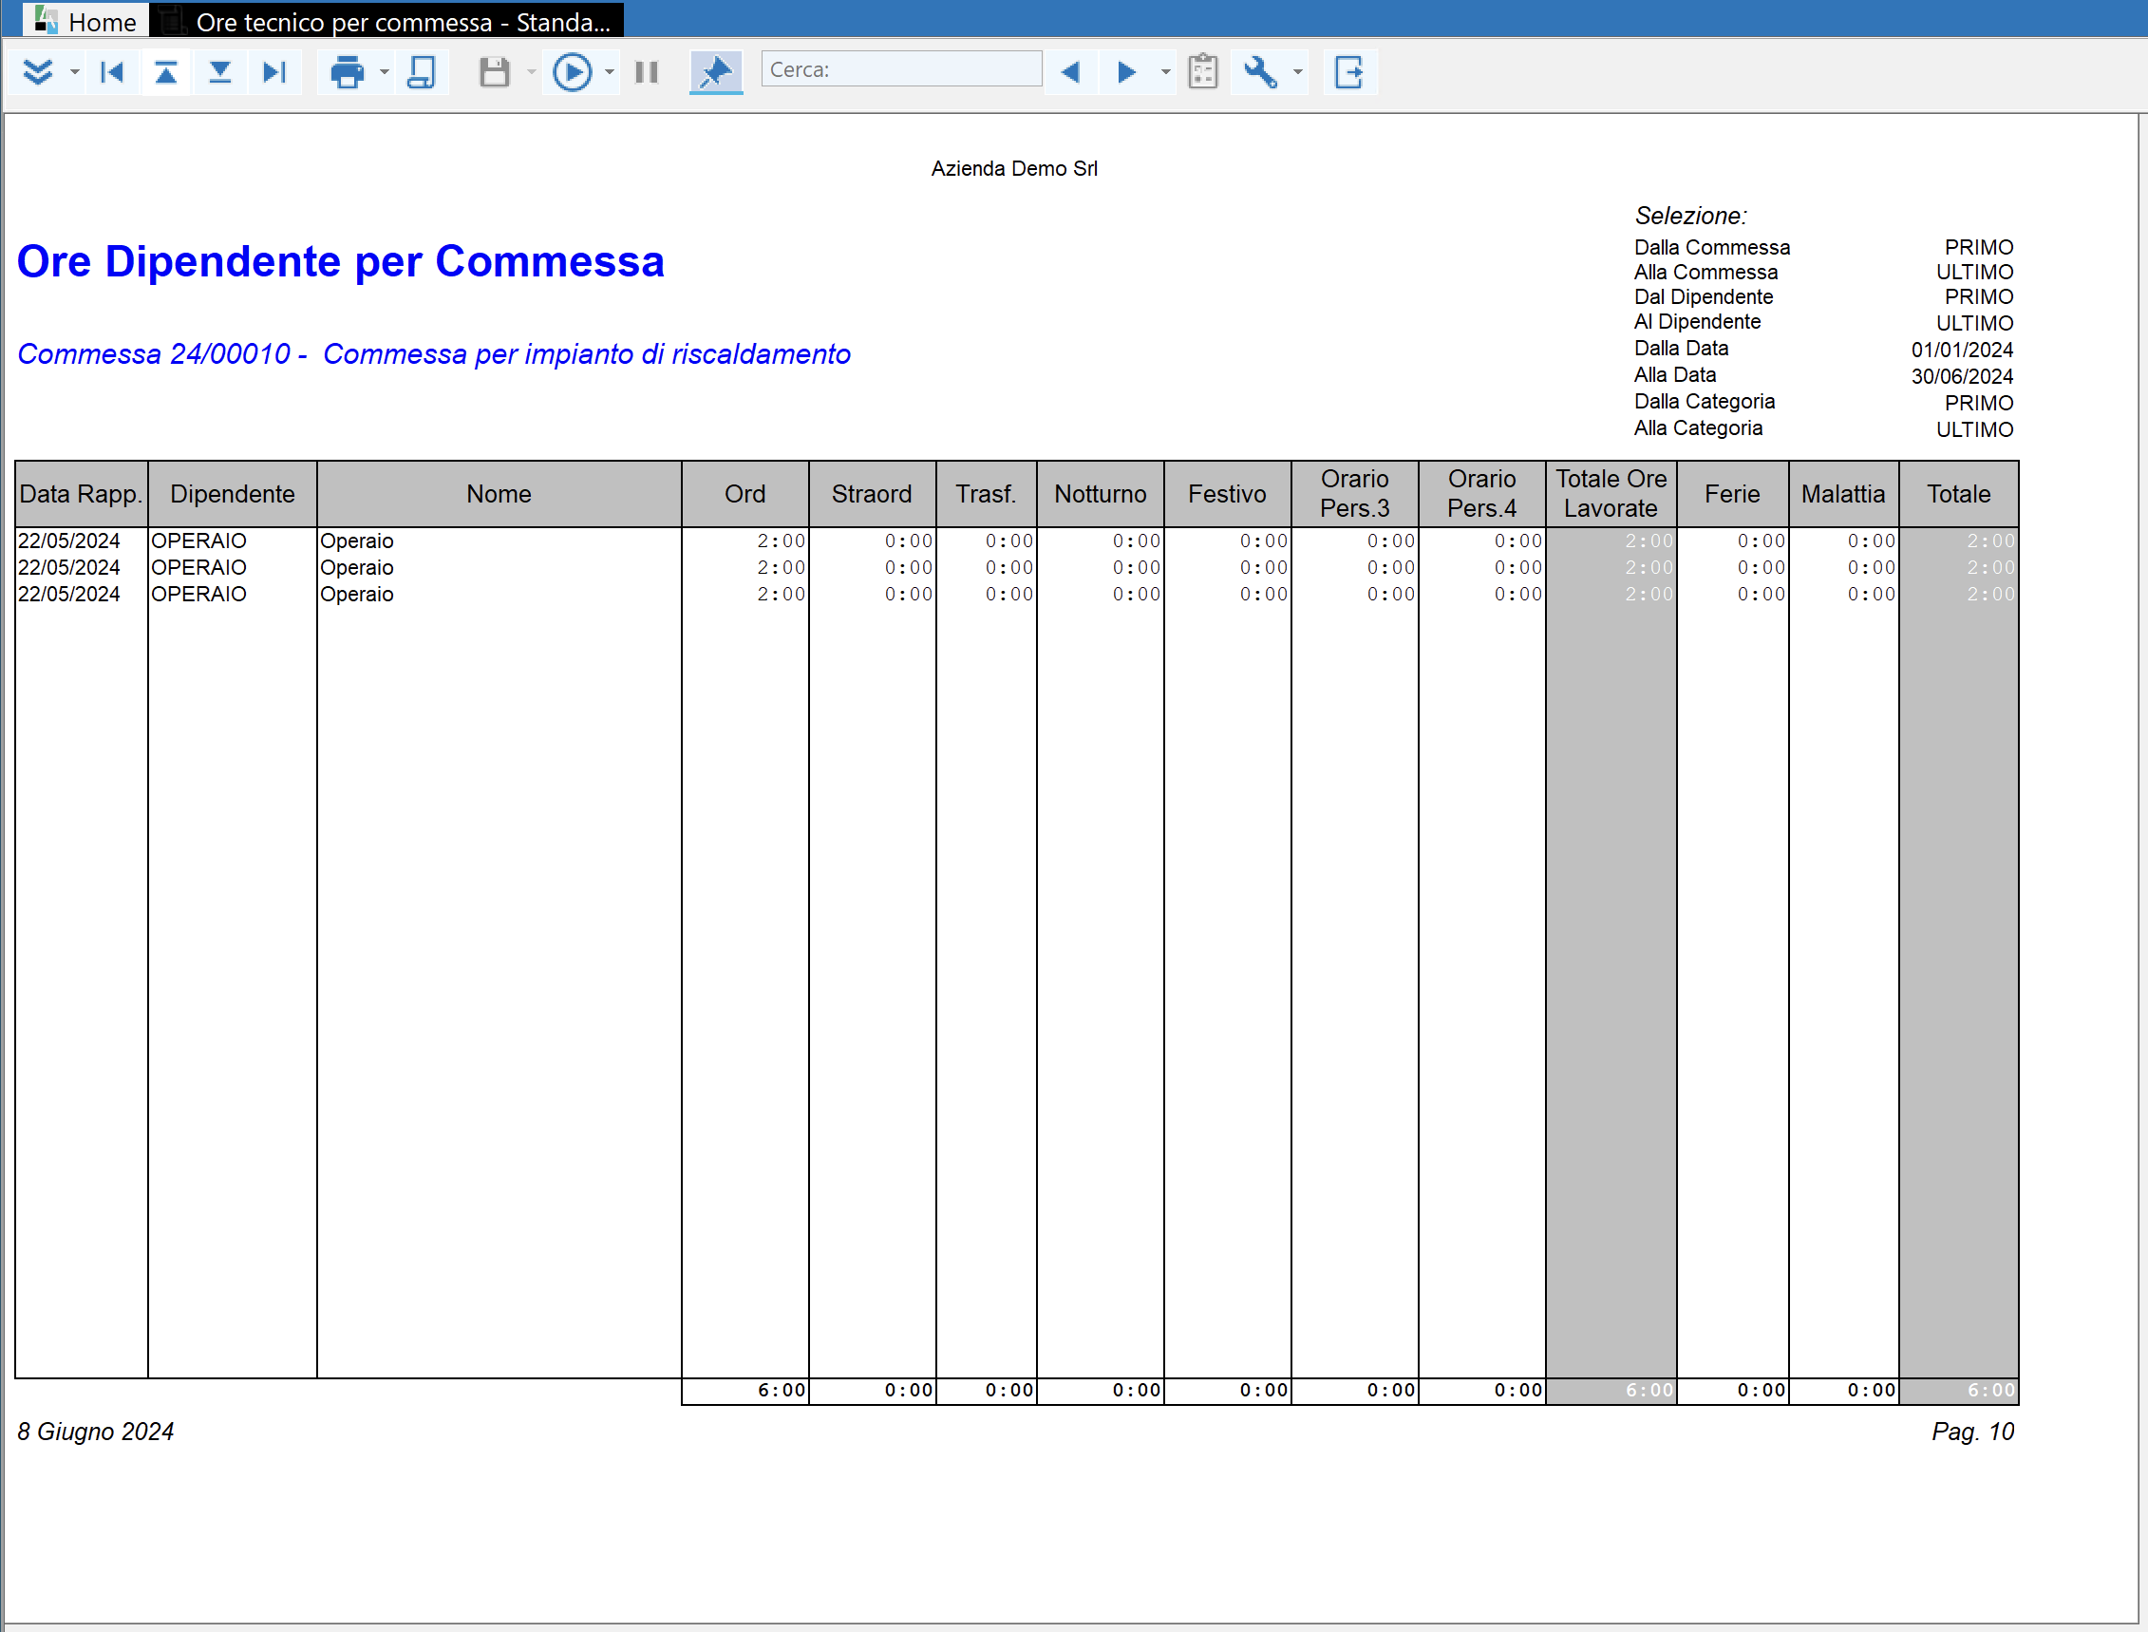
Task: Find previous match with left arrow
Action: point(1071,72)
